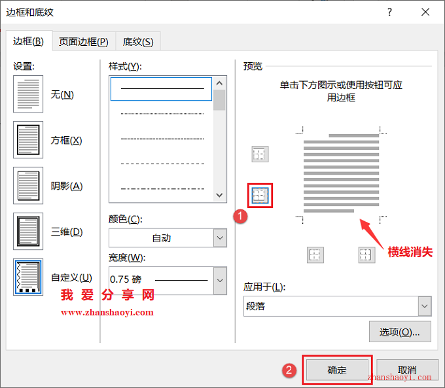The width and height of the screenshot is (445, 388).
Task: Click the 无(N) label
Action: (x=62, y=94)
